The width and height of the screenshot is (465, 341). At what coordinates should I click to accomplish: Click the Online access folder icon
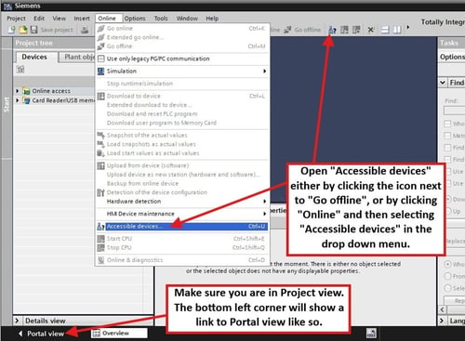point(27,91)
